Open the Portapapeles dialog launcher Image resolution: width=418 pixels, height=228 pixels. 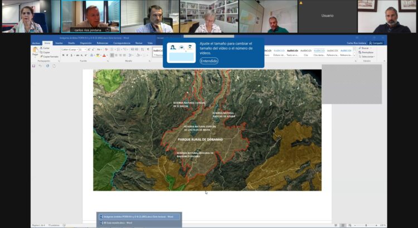[x=59, y=61]
